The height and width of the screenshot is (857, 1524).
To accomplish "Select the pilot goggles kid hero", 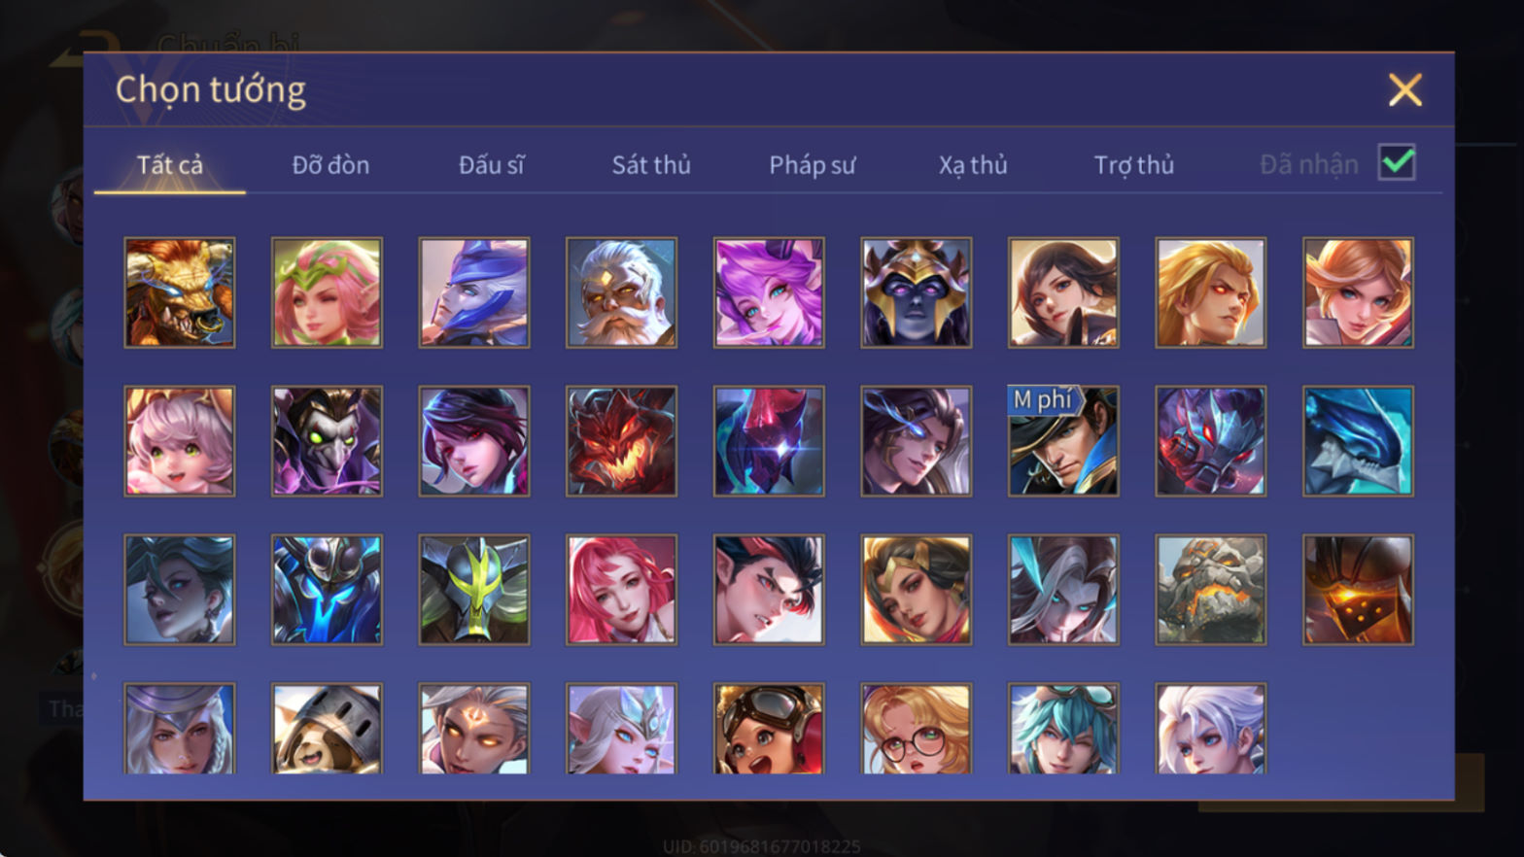I will pyautogui.click(x=769, y=729).
